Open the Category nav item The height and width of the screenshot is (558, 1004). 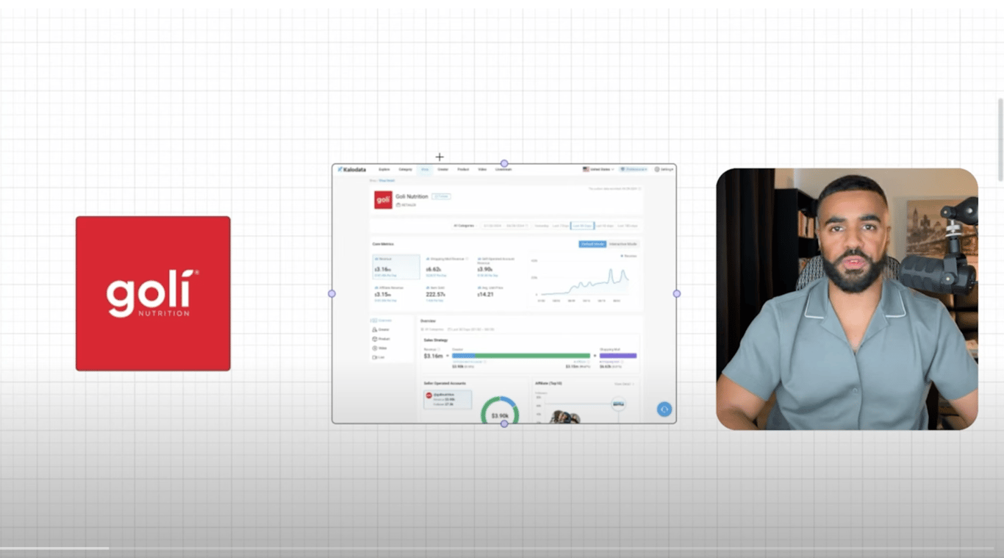[x=406, y=169]
